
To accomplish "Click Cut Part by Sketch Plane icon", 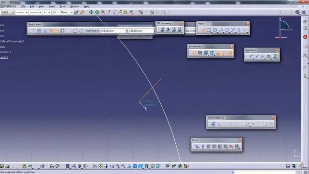I will [x=200, y=53].
